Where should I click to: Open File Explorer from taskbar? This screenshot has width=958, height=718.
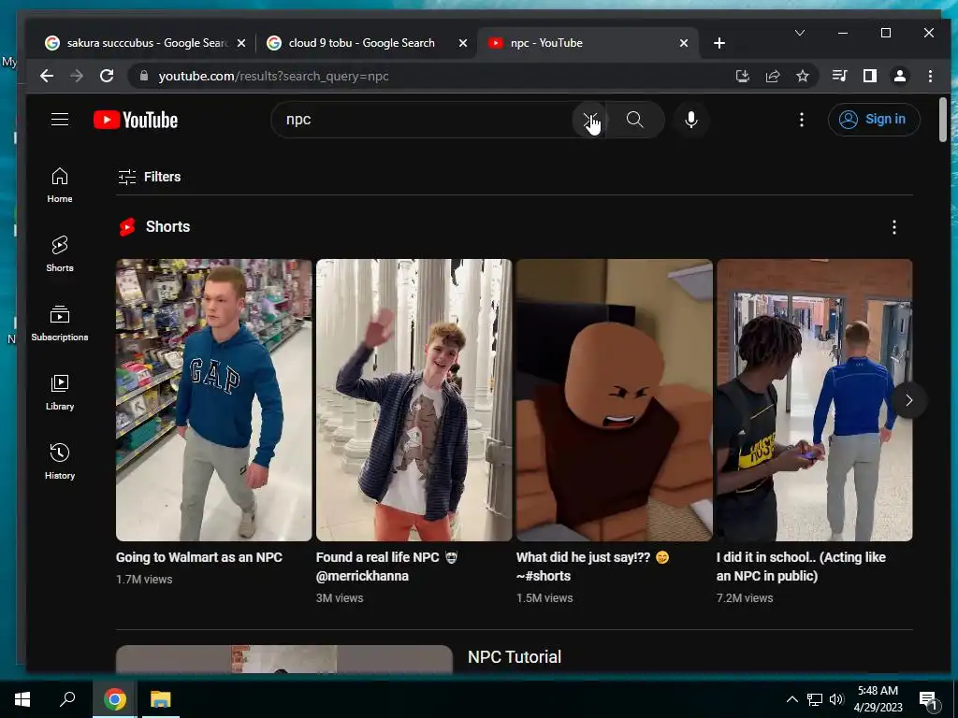click(161, 699)
